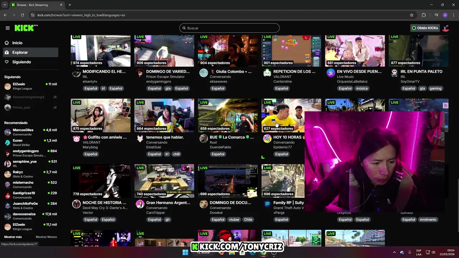Click elsantytv channel avatar

pos(76,73)
